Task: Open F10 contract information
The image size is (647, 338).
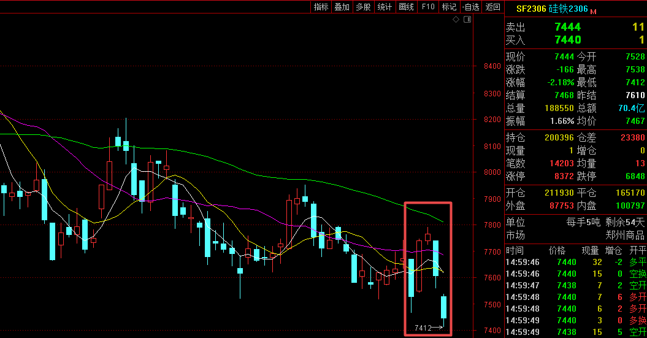Action: point(428,7)
